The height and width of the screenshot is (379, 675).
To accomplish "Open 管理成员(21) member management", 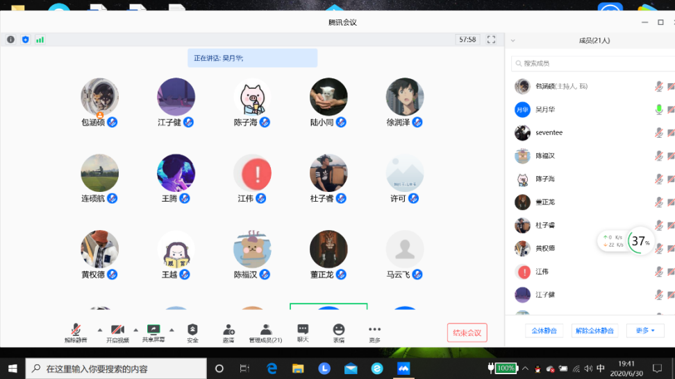I will tap(265, 330).
